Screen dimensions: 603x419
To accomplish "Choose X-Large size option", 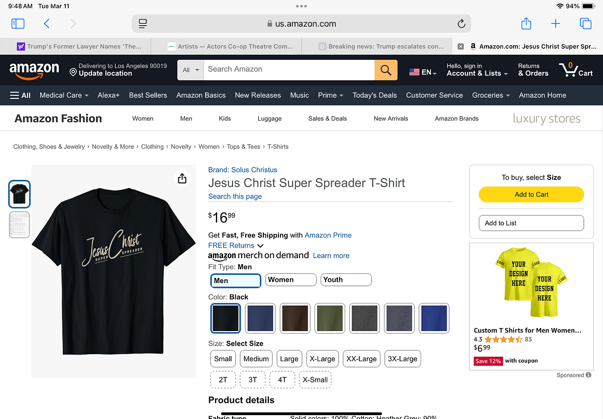I will 323,359.
